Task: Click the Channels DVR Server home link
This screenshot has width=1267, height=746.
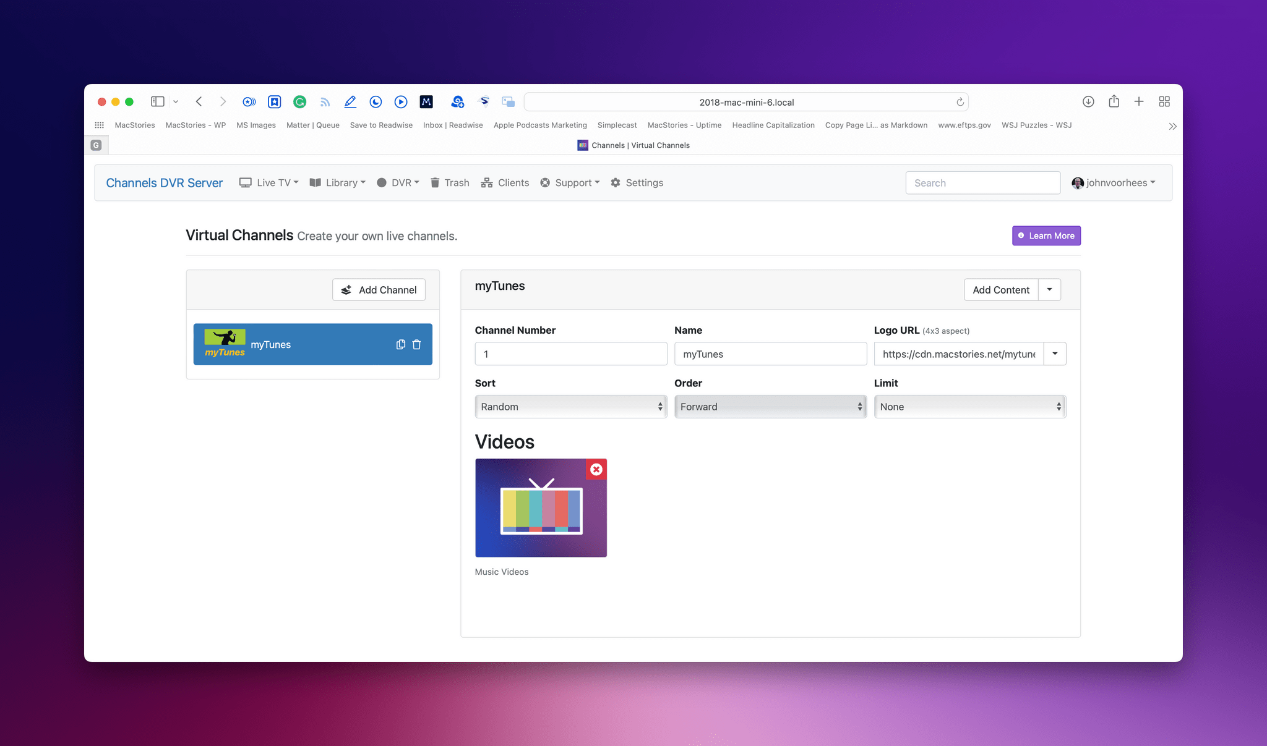Action: 165,182
